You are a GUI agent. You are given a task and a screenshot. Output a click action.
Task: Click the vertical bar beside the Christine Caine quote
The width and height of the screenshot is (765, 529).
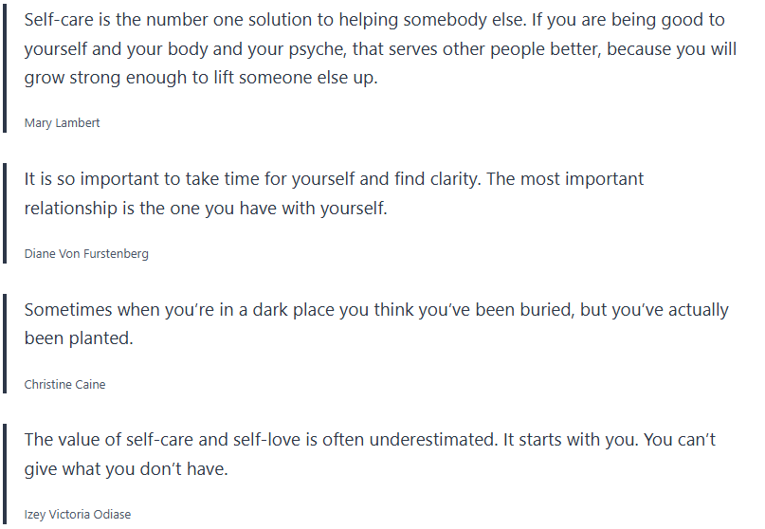pyautogui.click(x=5, y=343)
